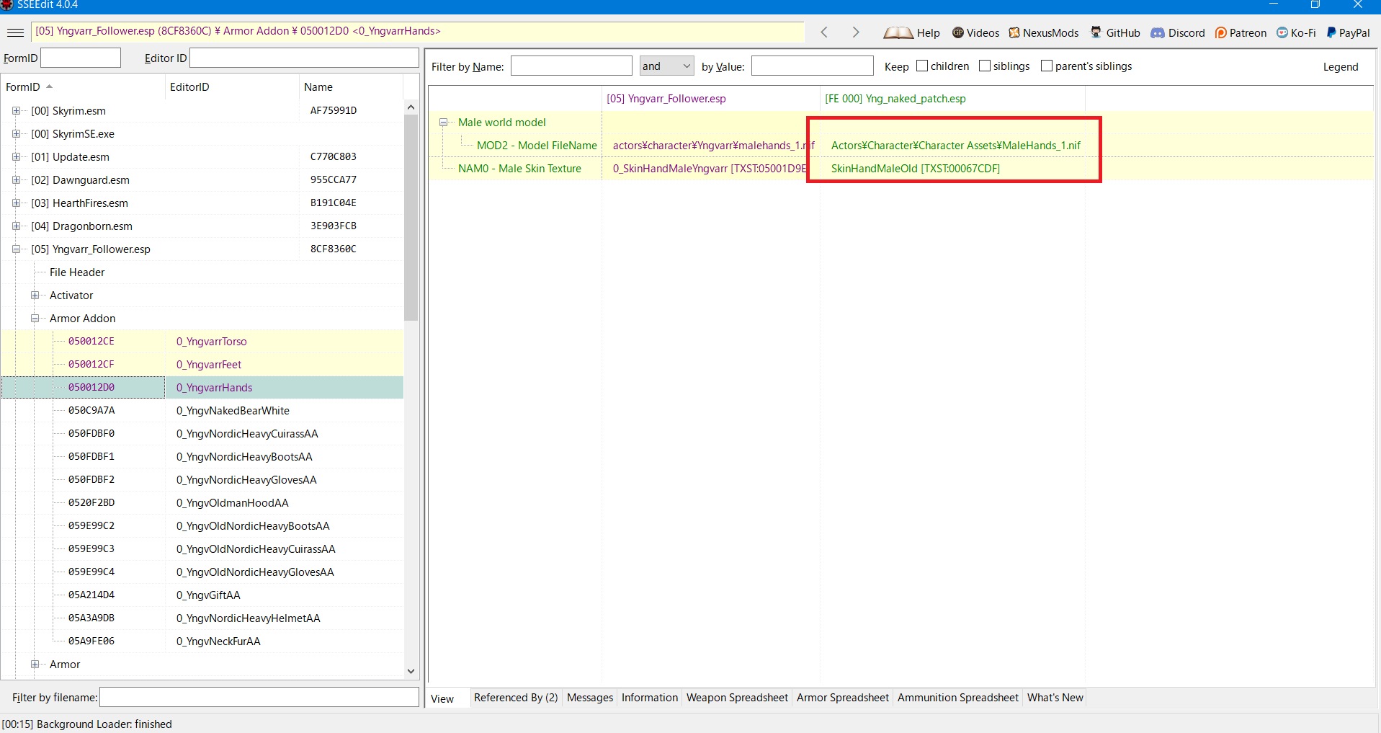Switch to the Referenced By (2) tab
This screenshot has width=1381, height=733.
click(515, 698)
